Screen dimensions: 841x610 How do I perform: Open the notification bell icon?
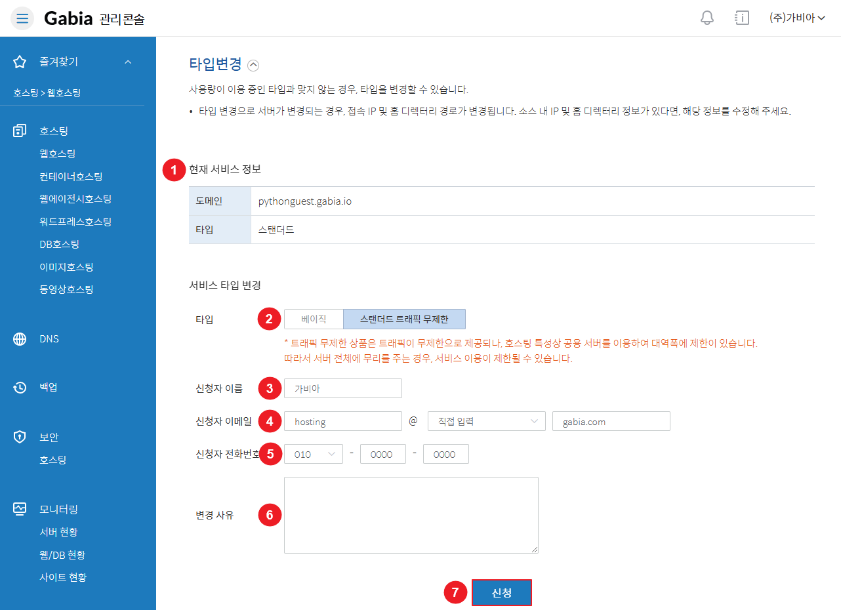pyautogui.click(x=707, y=18)
